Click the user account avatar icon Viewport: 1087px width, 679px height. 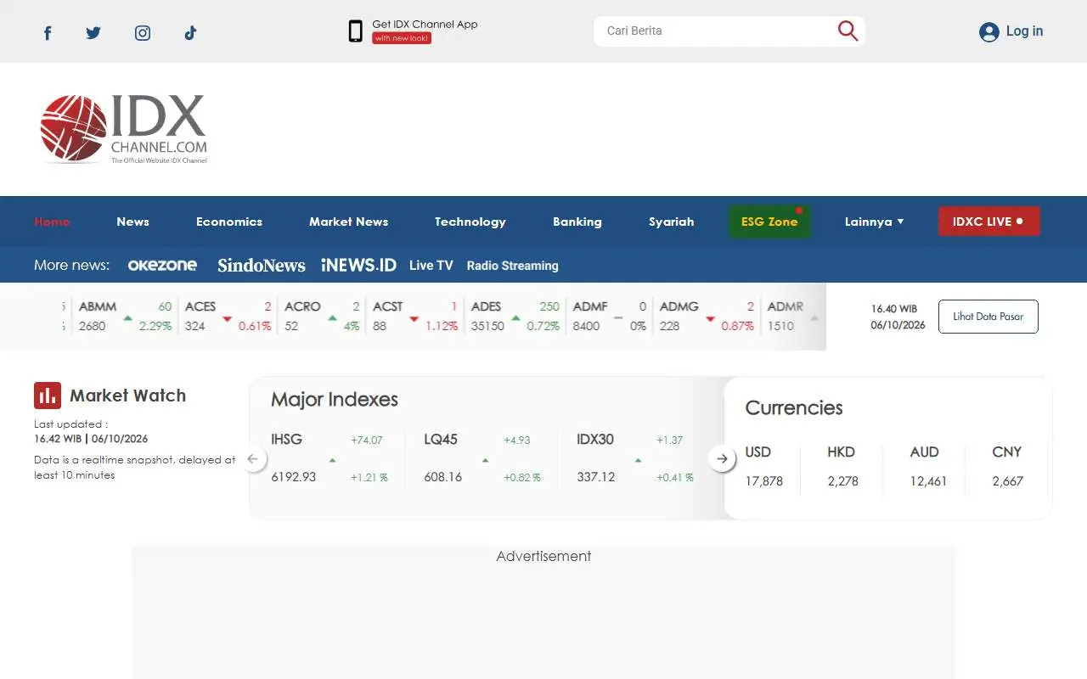(989, 31)
